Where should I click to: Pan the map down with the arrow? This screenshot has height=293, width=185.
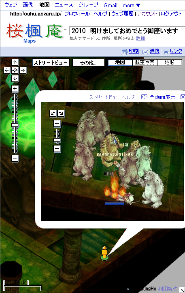[x=15, y=79]
